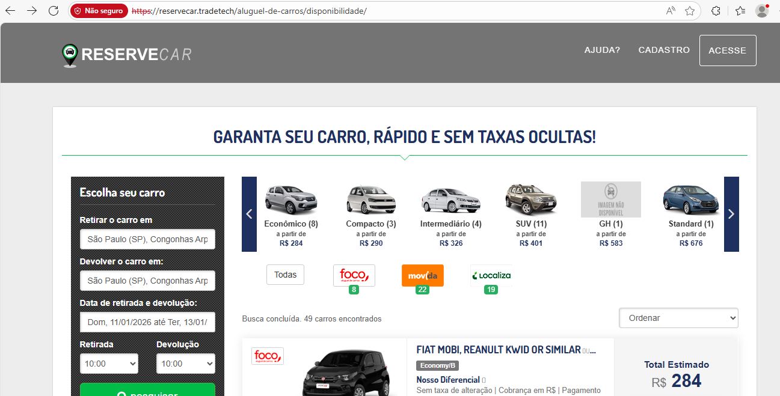The width and height of the screenshot is (780, 396).
Task: Open the Devolução time dropdown
Action: coord(185,364)
